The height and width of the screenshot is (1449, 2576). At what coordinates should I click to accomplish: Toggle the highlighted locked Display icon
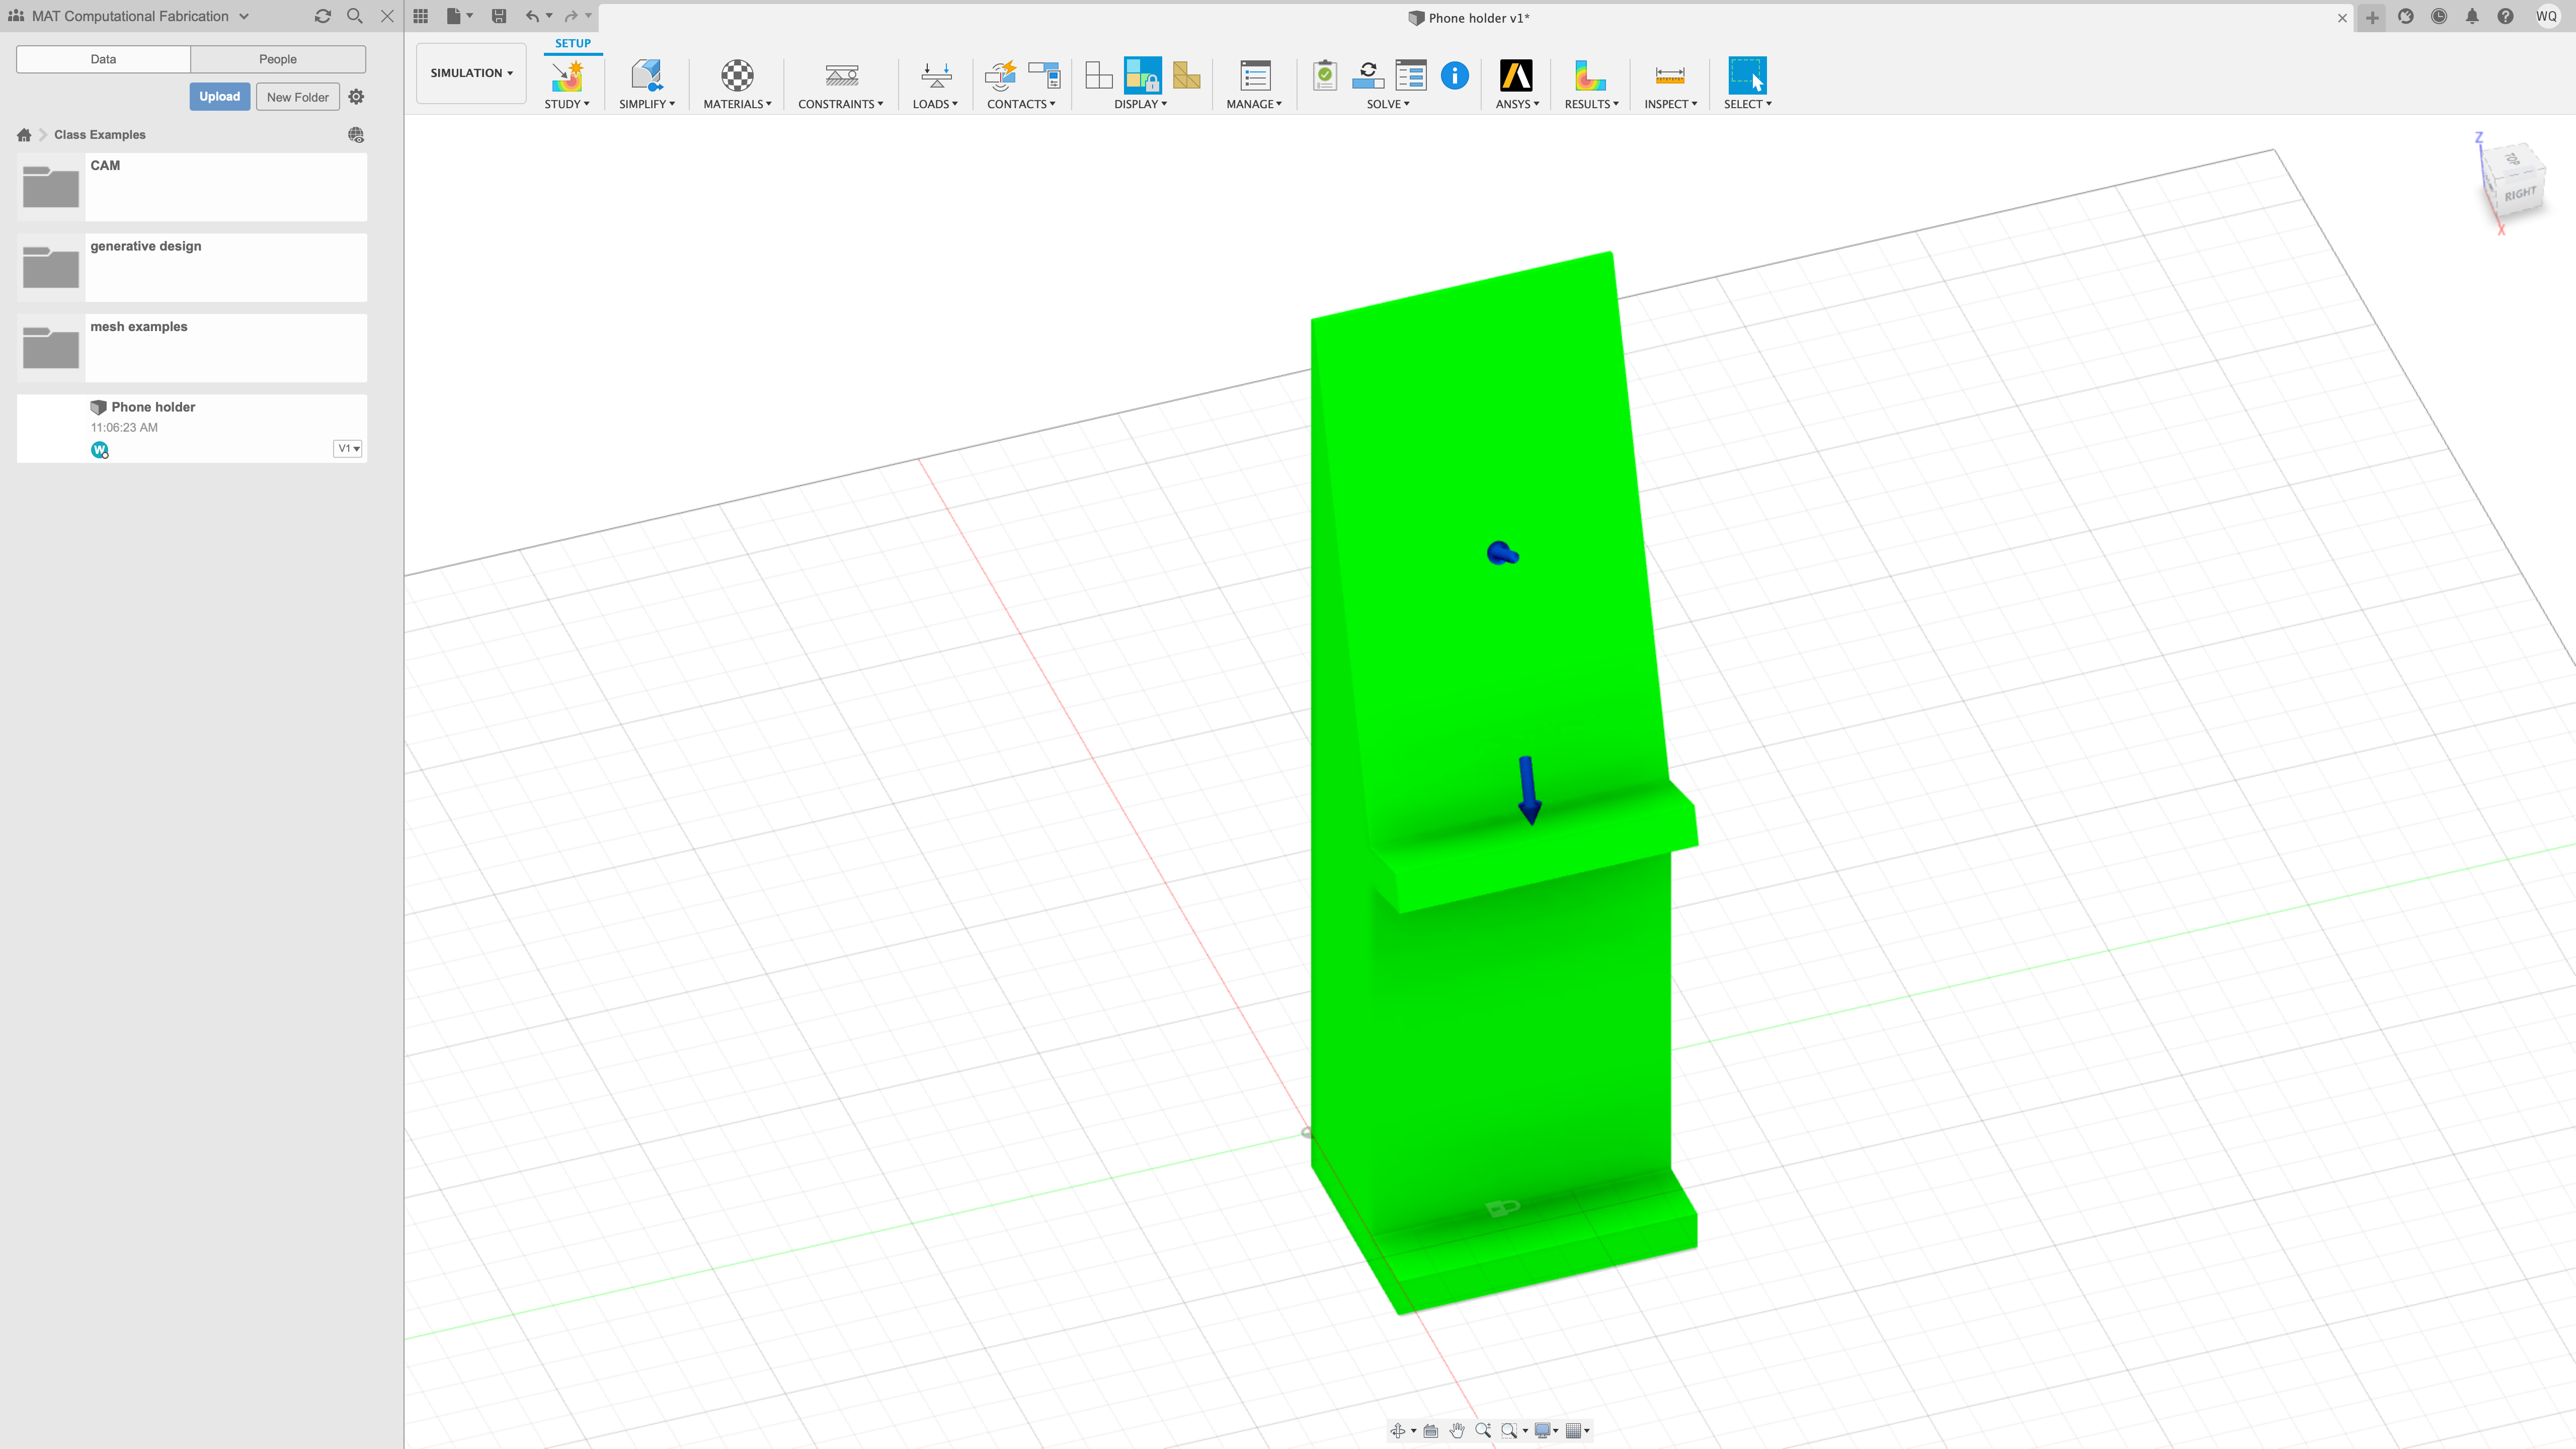pyautogui.click(x=1142, y=76)
